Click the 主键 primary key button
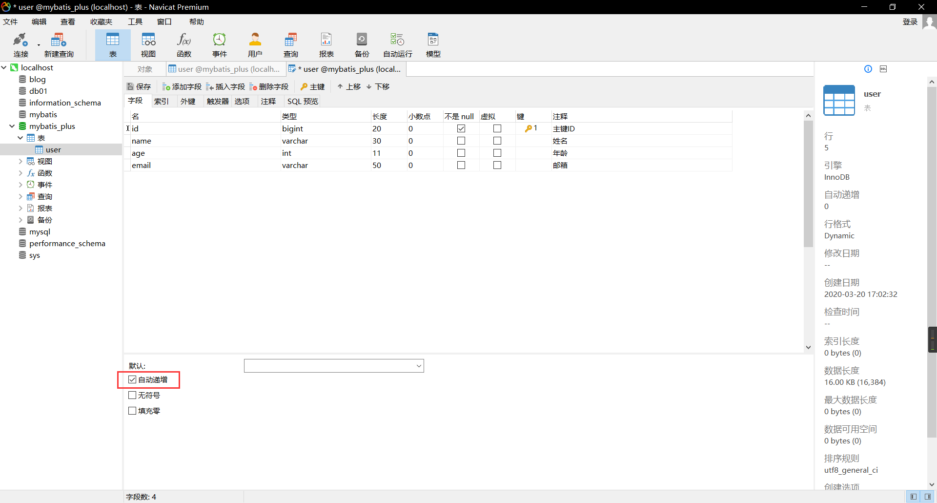Image resolution: width=937 pixels, height=503 pixels. coord(312,86)
